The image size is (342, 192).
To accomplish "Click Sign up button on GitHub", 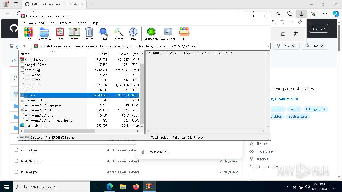I will 319,28.
